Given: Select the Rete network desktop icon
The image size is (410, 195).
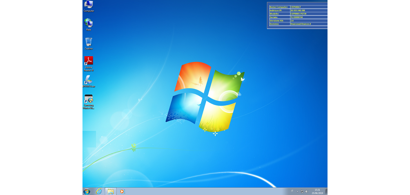Looking at the screenshot, I should [89, 24].
